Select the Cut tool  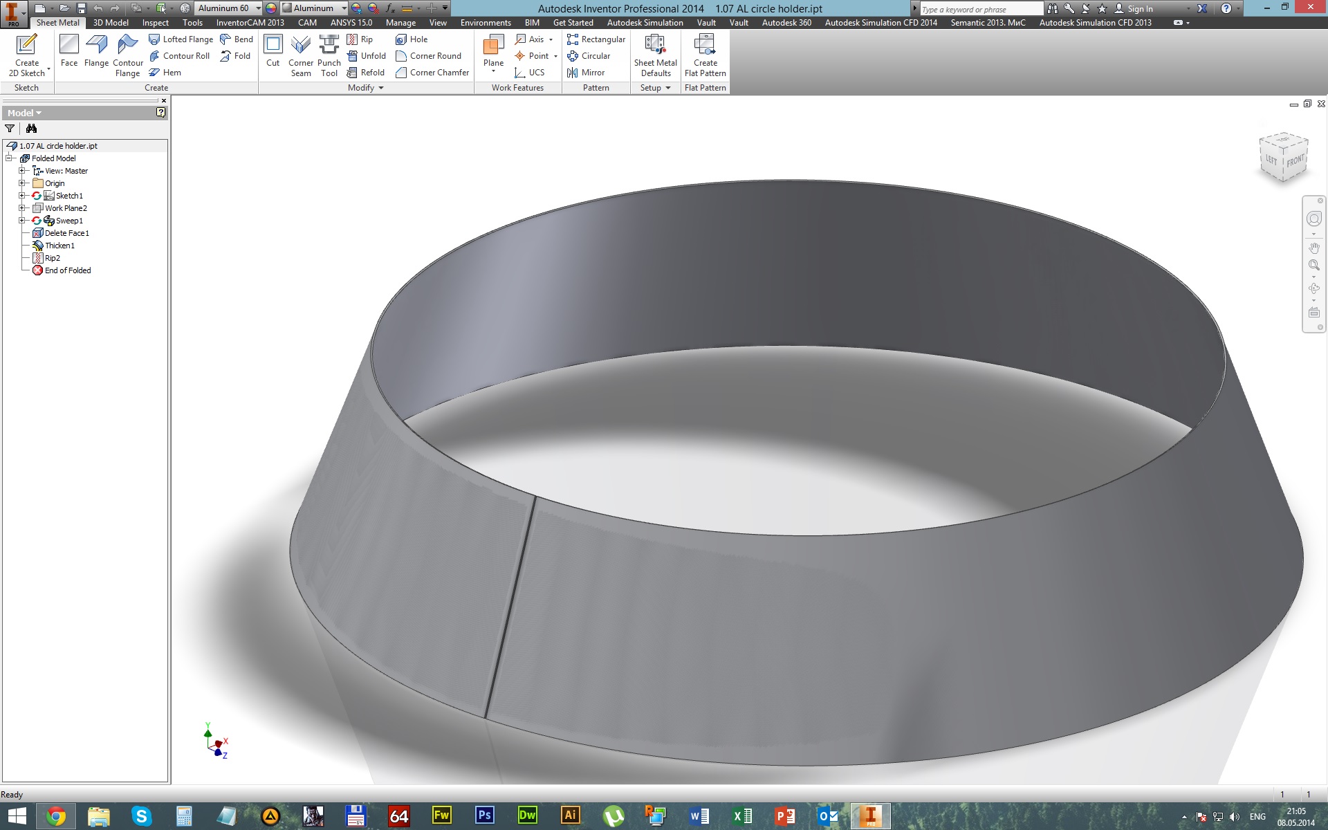[x=273, y=51]
